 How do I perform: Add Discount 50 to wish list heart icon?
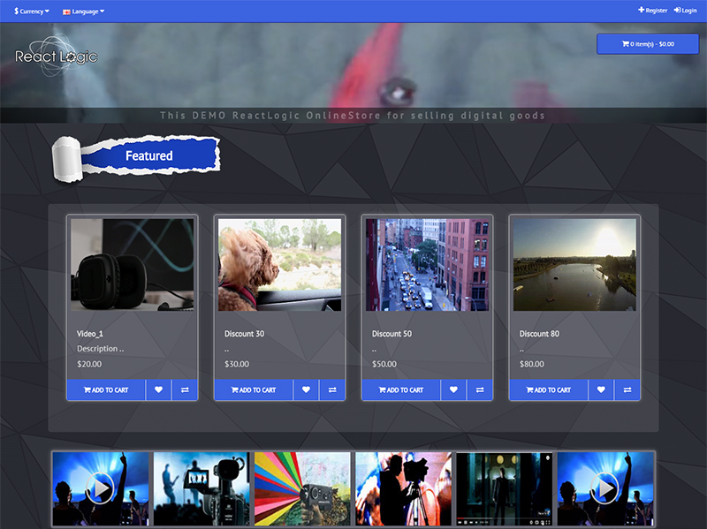[x=453, y=390]
